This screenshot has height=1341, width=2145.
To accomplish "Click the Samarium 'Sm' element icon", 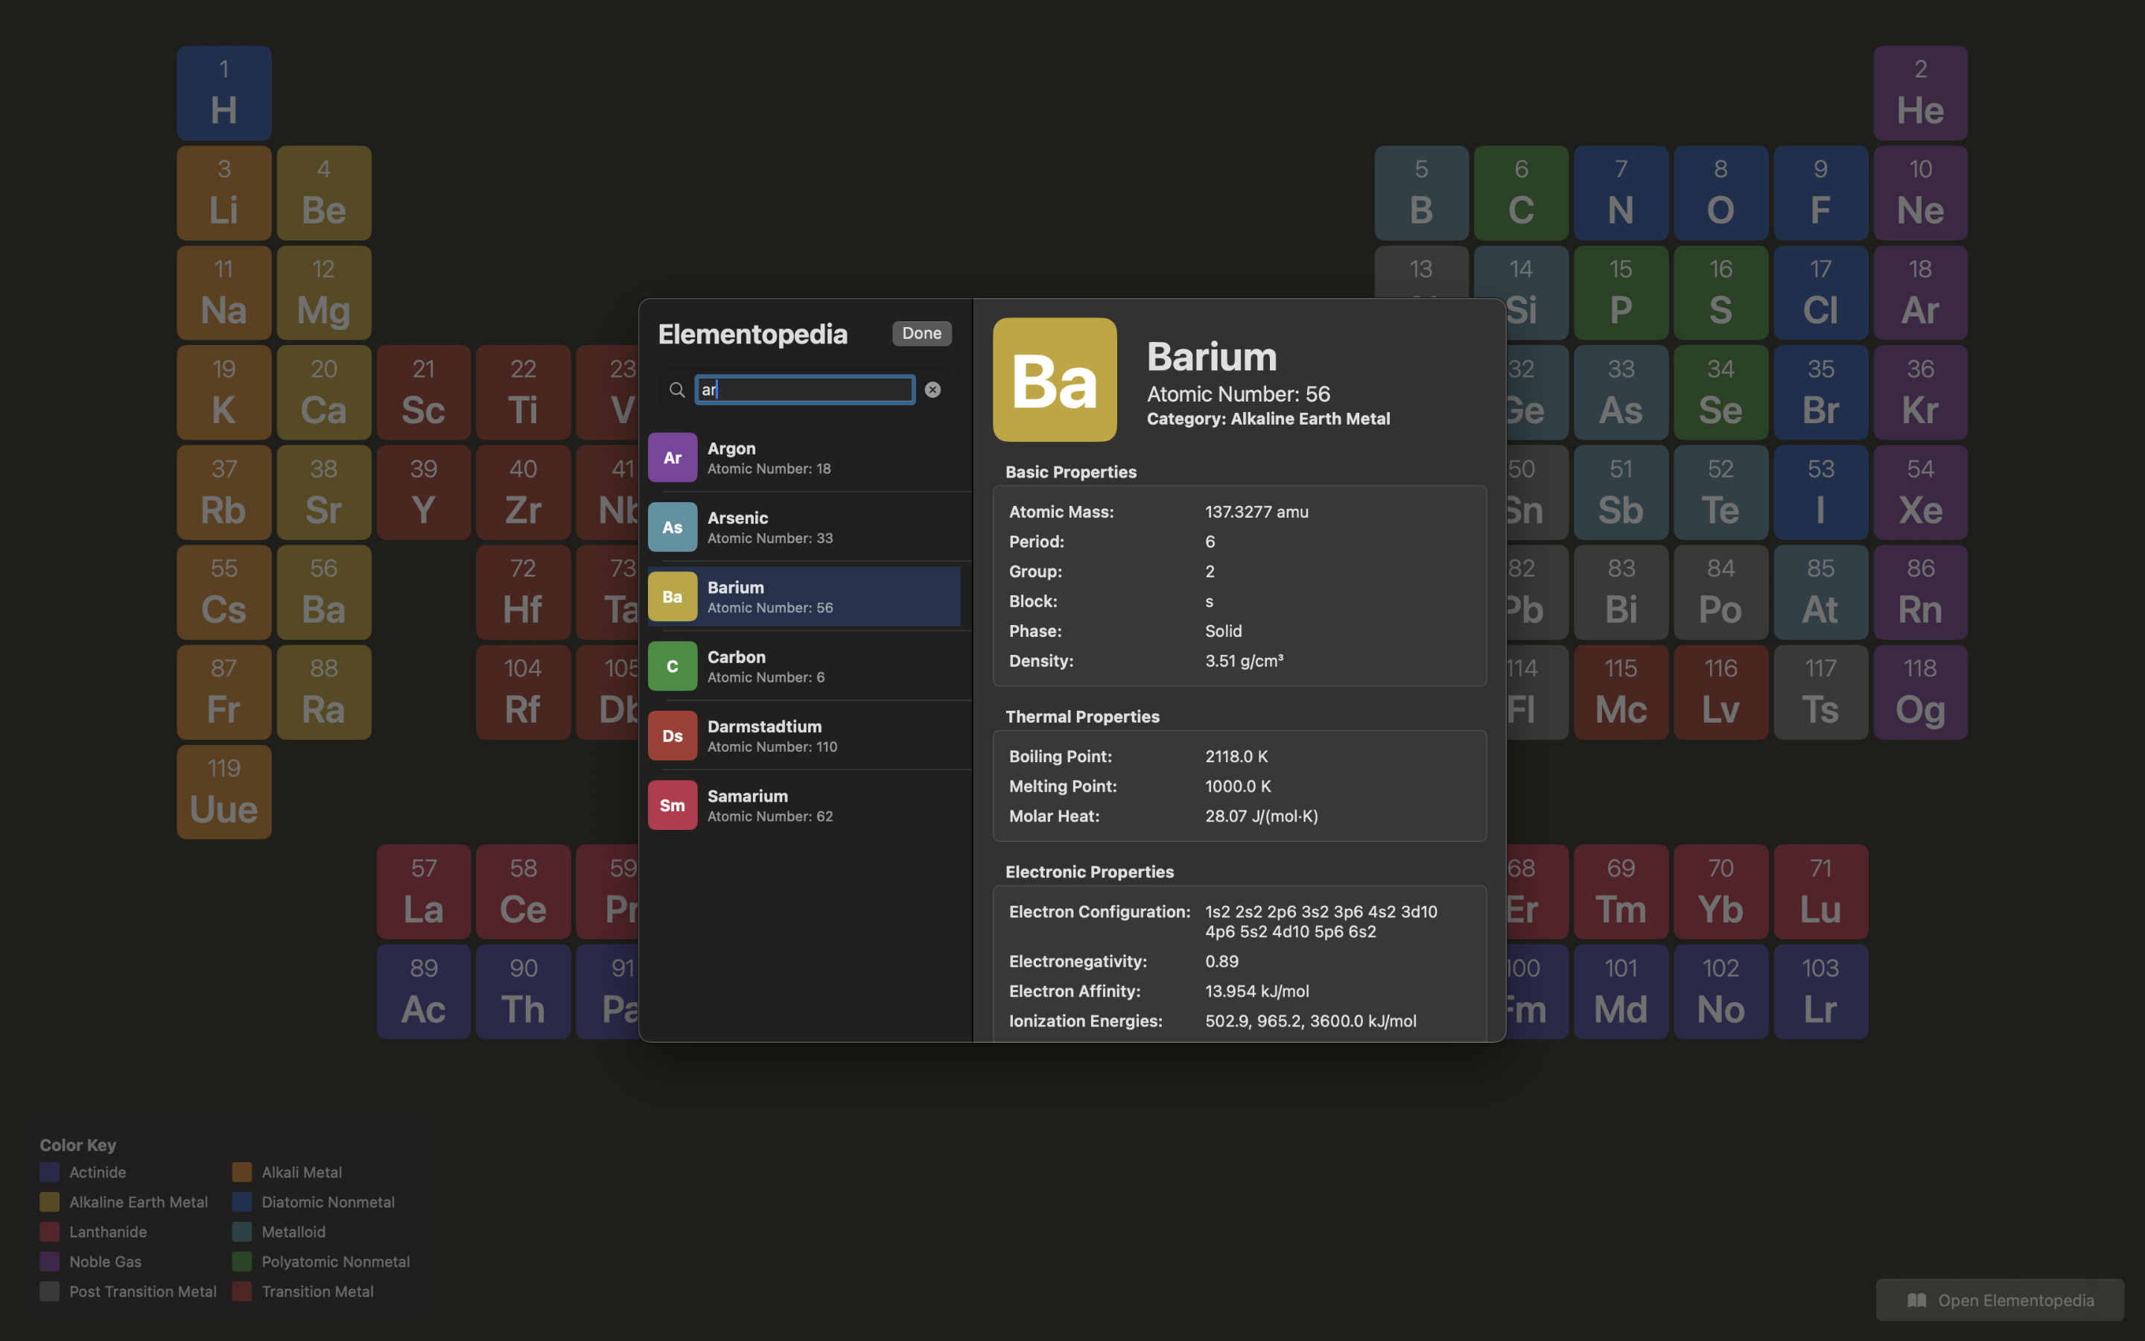I will pos(672,805).
